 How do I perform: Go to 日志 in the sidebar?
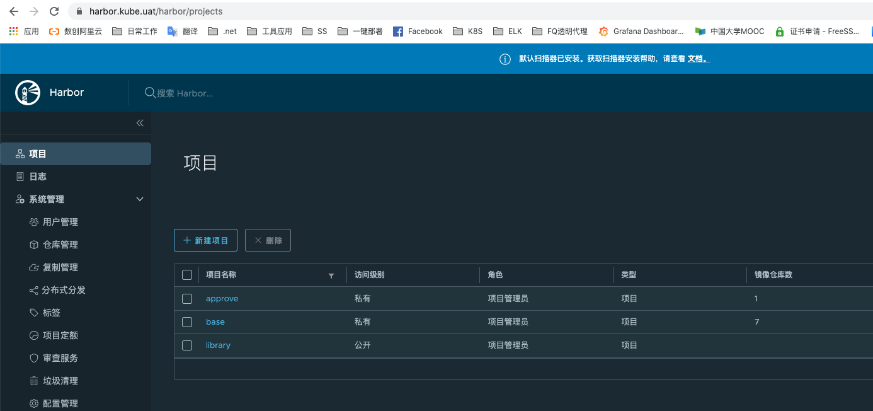click(x=38, y=177)
